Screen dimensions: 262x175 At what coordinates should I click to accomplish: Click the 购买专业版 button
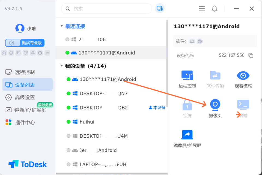click(x=25, y=43)
